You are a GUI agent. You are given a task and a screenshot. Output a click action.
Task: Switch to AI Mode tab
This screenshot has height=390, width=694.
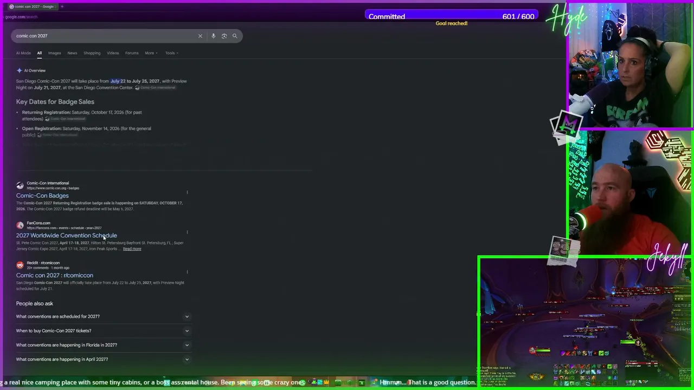coord(23,53)
